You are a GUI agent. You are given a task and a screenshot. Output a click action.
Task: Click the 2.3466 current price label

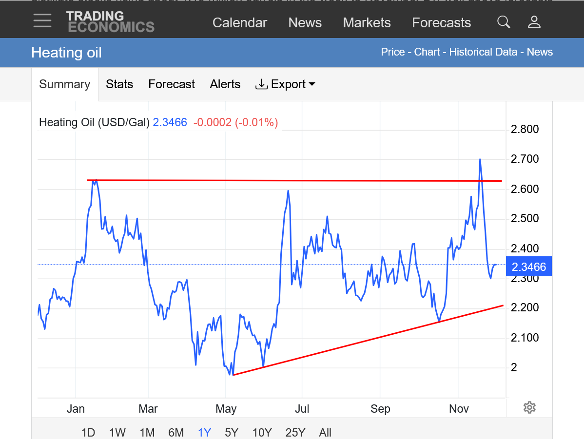(529, 267)
